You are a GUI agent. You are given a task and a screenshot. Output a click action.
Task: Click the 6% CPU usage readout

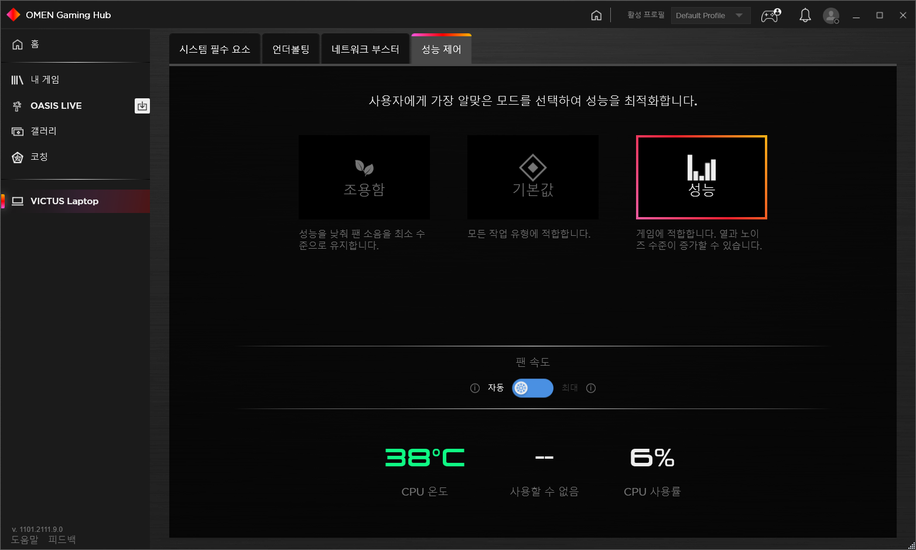(x=652, y=458)
